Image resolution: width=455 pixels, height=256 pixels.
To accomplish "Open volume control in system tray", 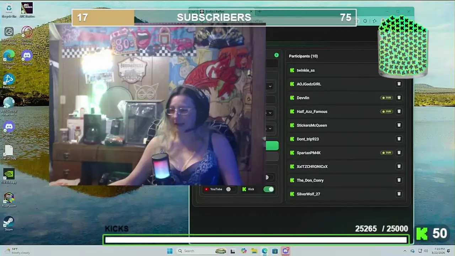I will coord(426,251).
